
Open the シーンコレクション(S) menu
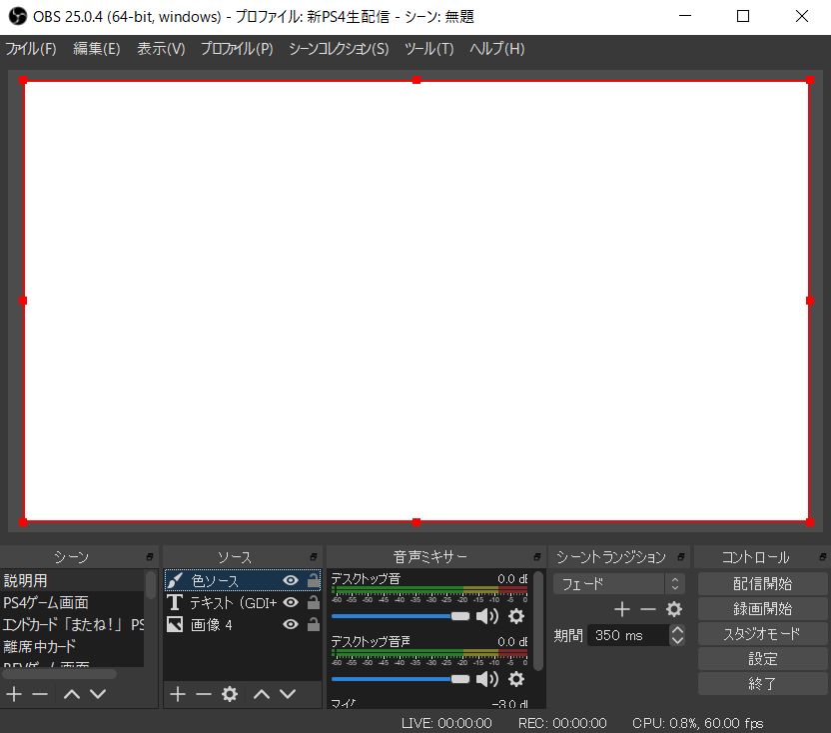point(339,49)
